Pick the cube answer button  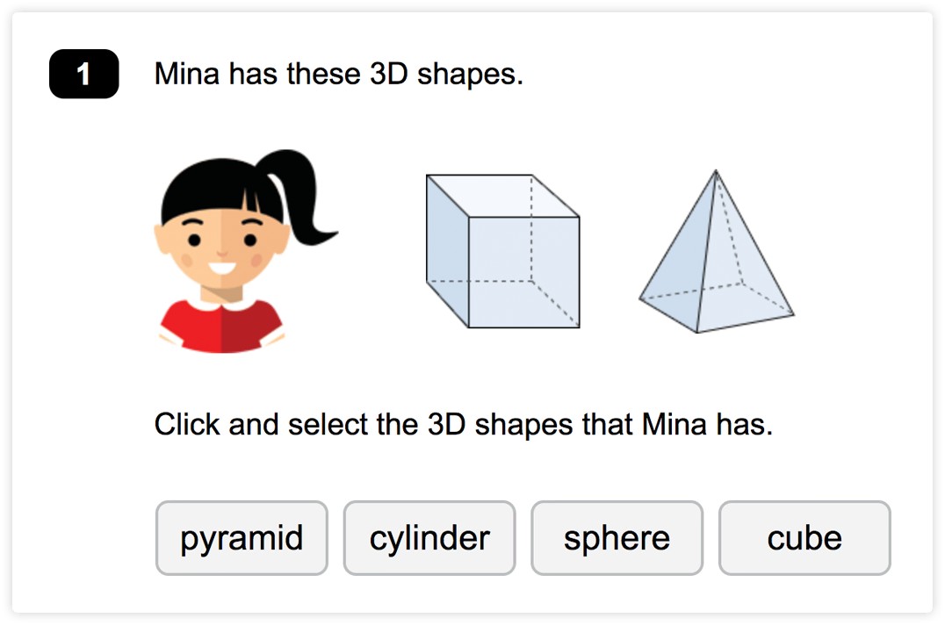804,538
